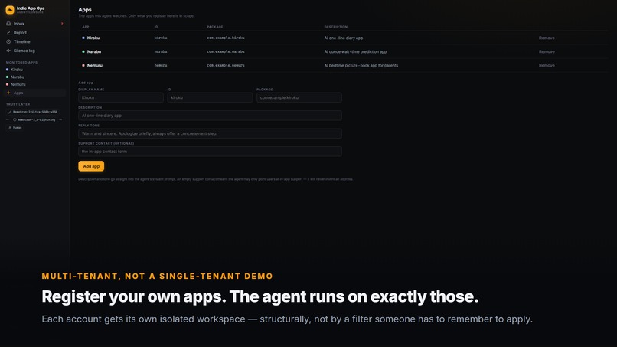Focus the Description input field

tap(210, 116)
